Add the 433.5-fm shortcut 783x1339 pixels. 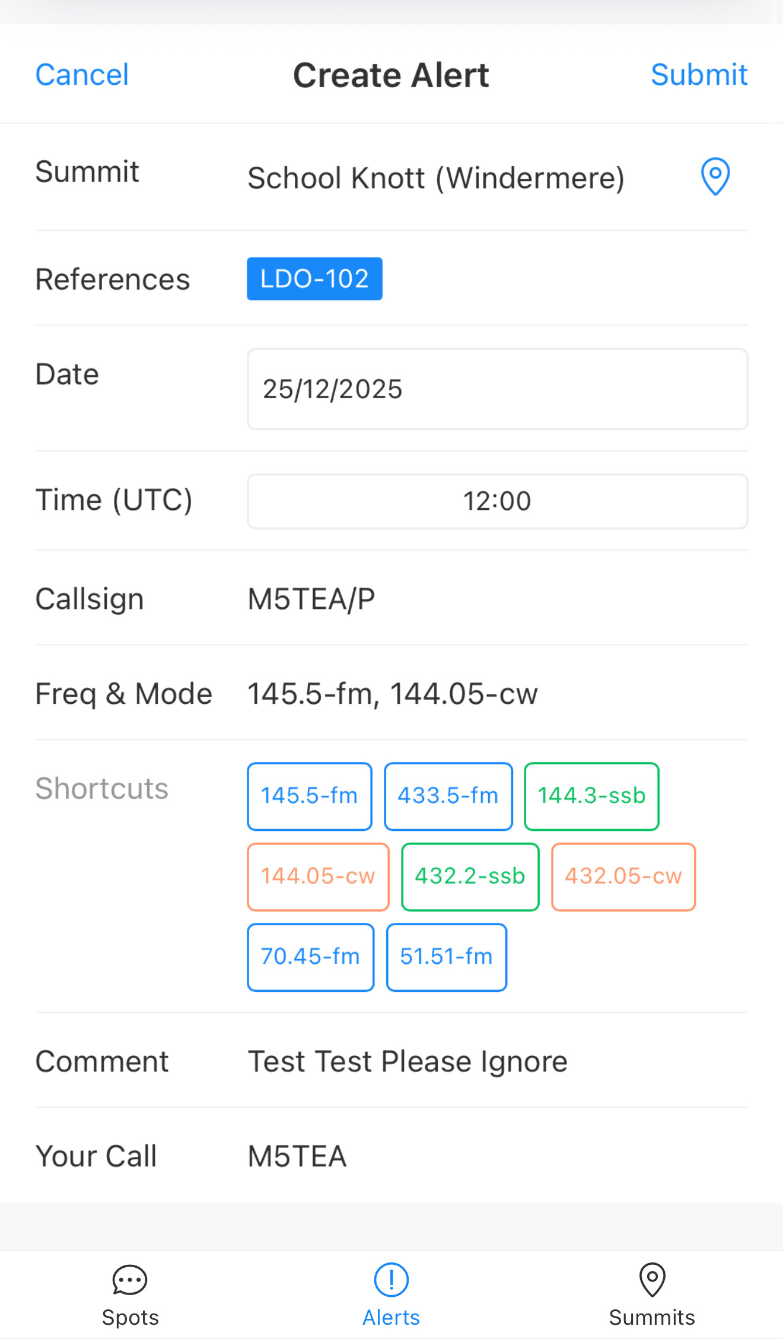[448, 796]
